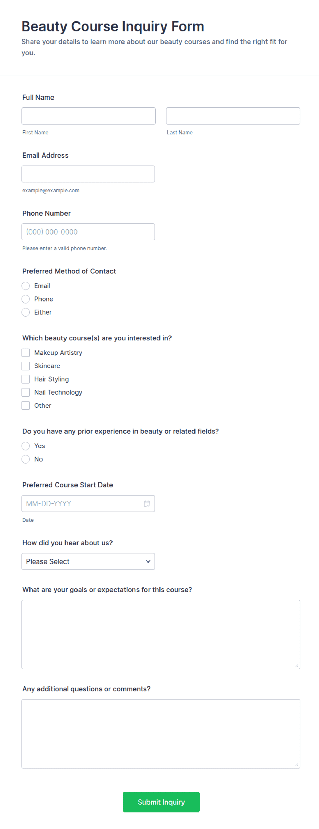Click the Phone Number field
Screen dimensions: 319x829
pyautogui.click(x=88, y=232)
